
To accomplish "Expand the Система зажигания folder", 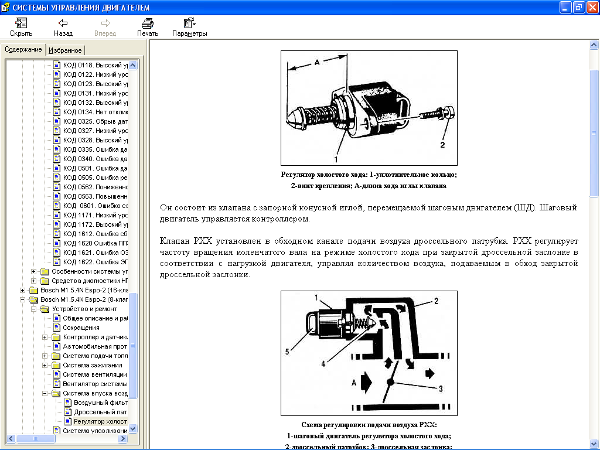I will point(45,365).
